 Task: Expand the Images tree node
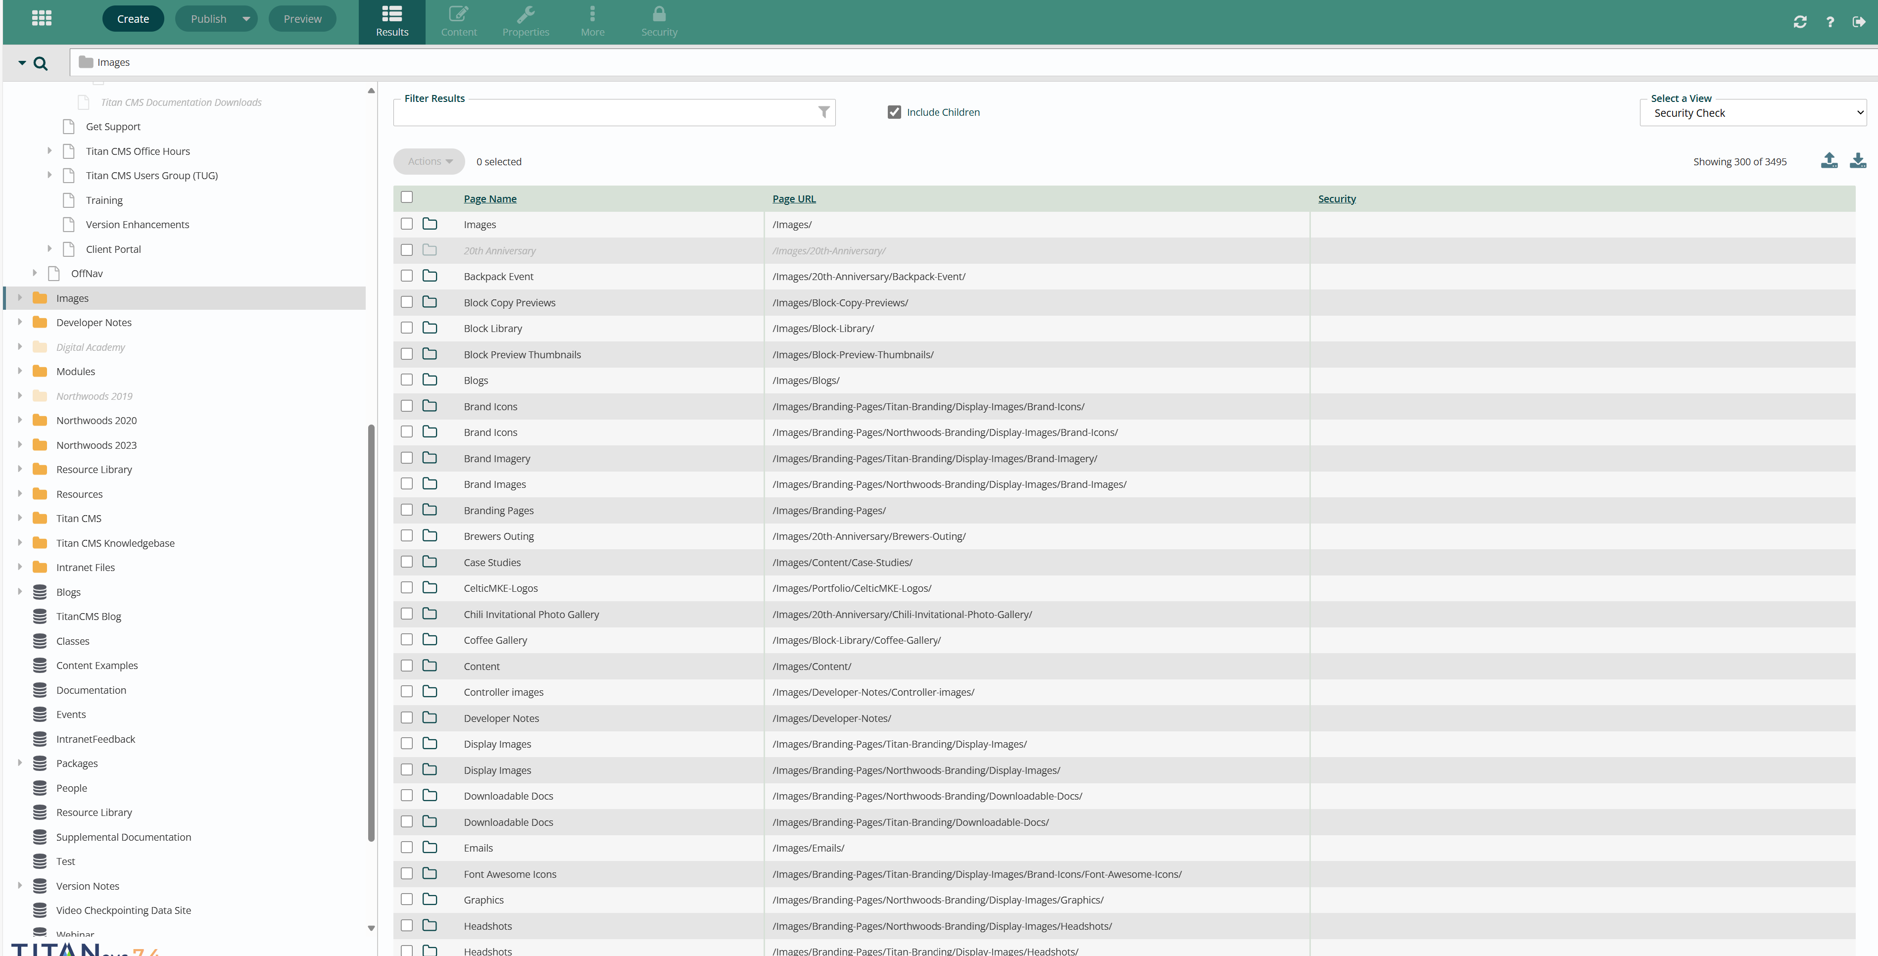20,297
